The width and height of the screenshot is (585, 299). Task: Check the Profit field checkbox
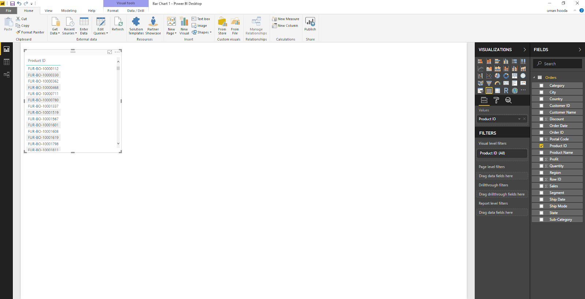[541, 159]
